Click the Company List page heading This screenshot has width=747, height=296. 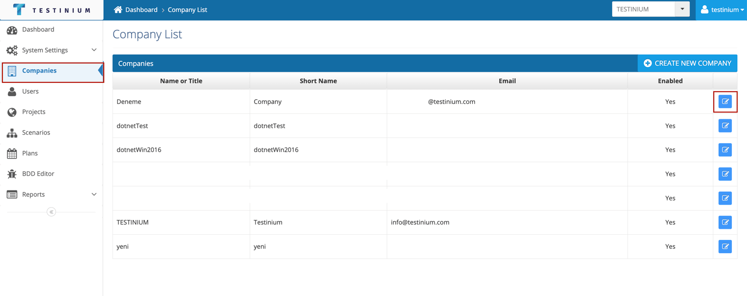click(x=147, y=34)
